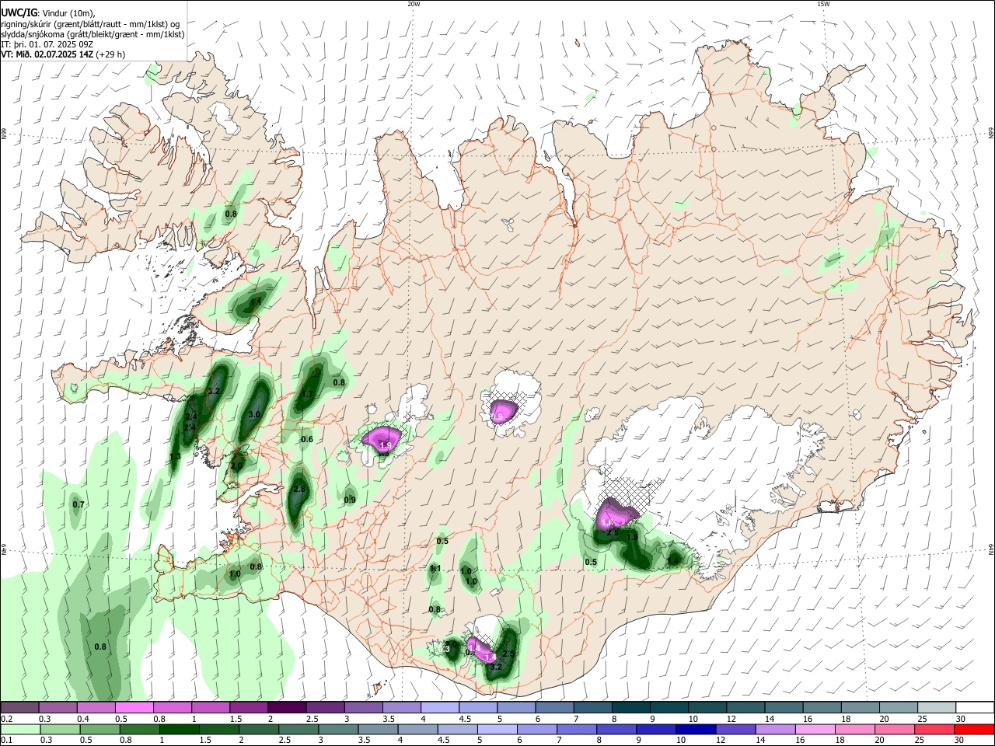Click the bright pink 0.5–0.8 swatch in the upper snow legend

click(x=134, y=708)
